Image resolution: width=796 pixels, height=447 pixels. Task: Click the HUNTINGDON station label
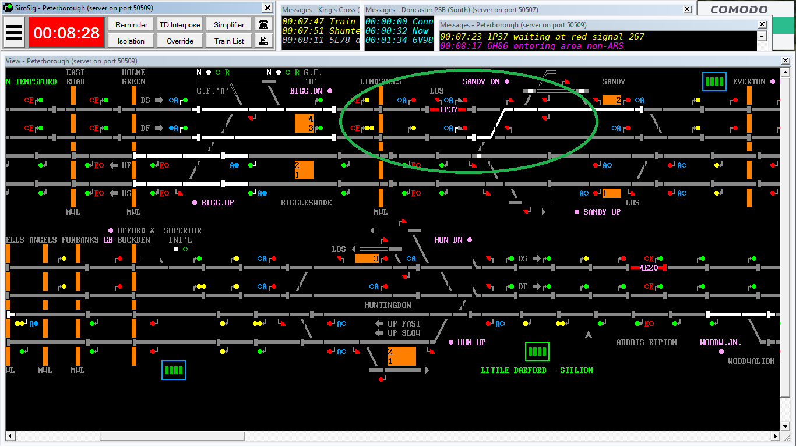tap(388, 305)
